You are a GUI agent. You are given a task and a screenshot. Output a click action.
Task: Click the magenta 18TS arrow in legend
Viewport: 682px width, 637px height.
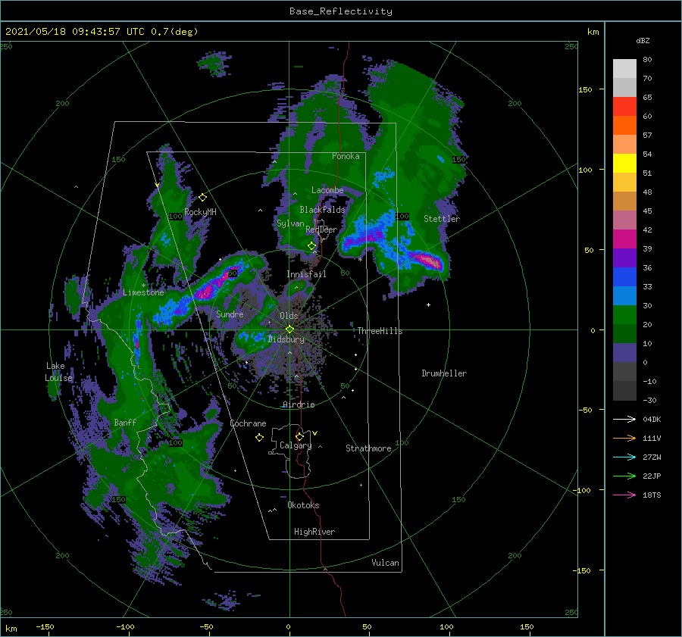[x=624, y=495]
